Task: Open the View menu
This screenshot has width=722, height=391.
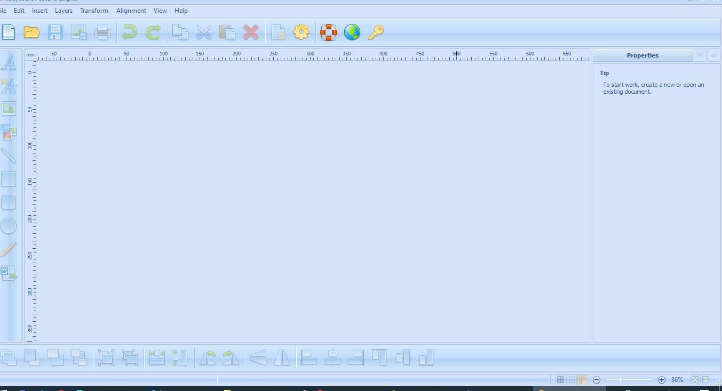Action: point(160,11)
